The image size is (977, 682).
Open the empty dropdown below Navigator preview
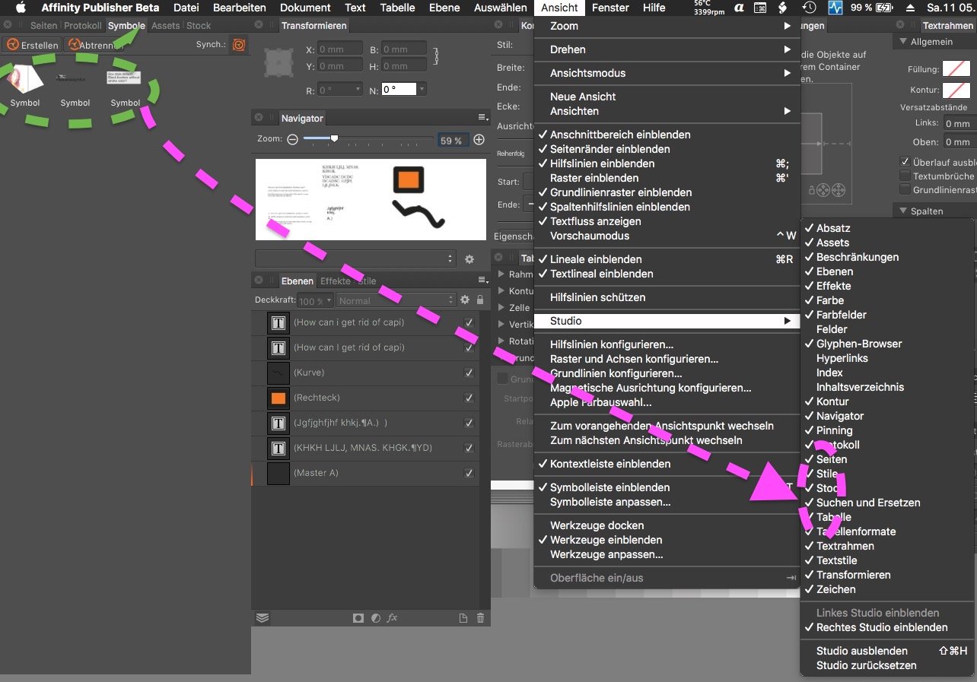(356, 259)
